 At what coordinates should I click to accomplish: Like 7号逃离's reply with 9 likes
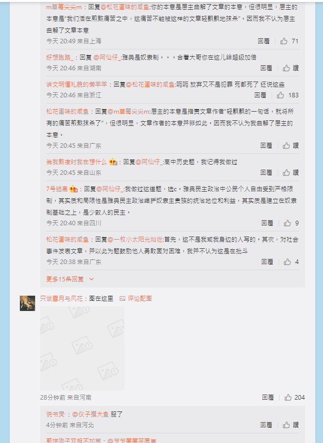[287, 223]
